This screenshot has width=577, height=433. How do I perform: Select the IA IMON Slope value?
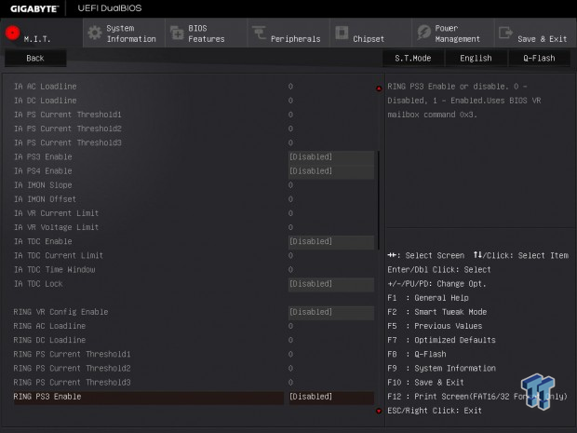pyautogui.click(x=290, y=185)
